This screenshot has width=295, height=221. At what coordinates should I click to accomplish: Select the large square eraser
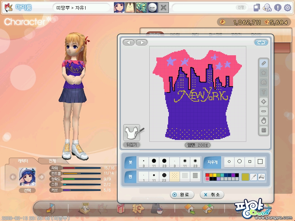point(260,162)
